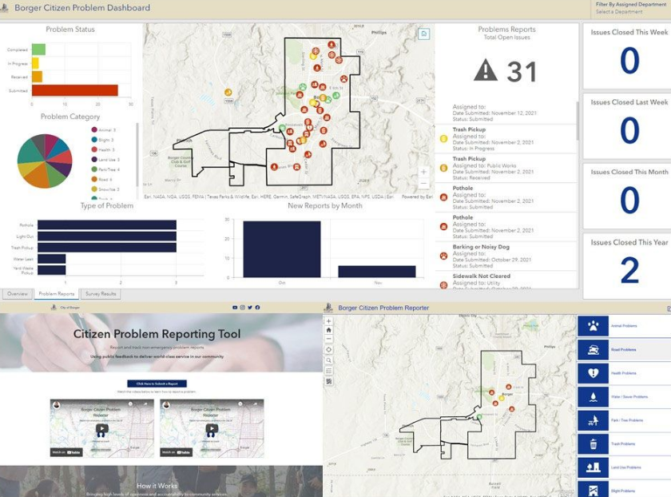This screenshot has width=671, height=497.
Task: Open the Reporter map basemap gallery
Action: (x=328, y=381)
